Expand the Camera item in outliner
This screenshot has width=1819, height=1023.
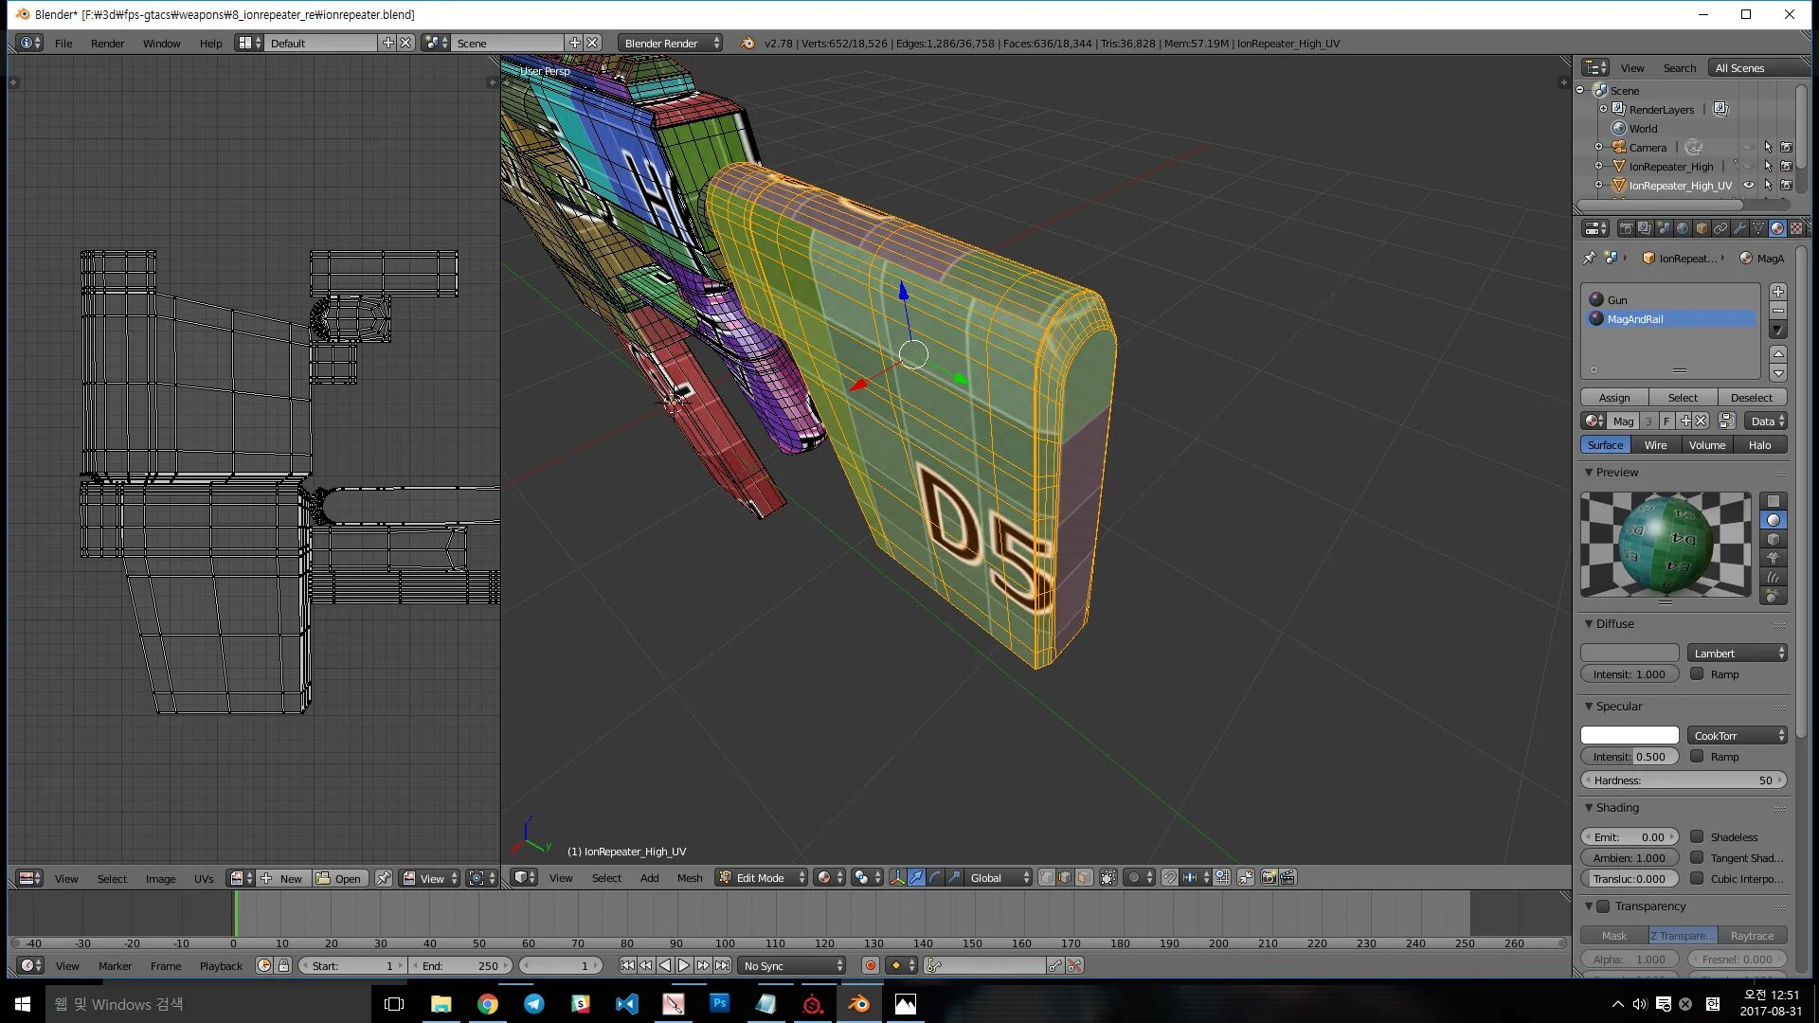tap(1598, 147)
